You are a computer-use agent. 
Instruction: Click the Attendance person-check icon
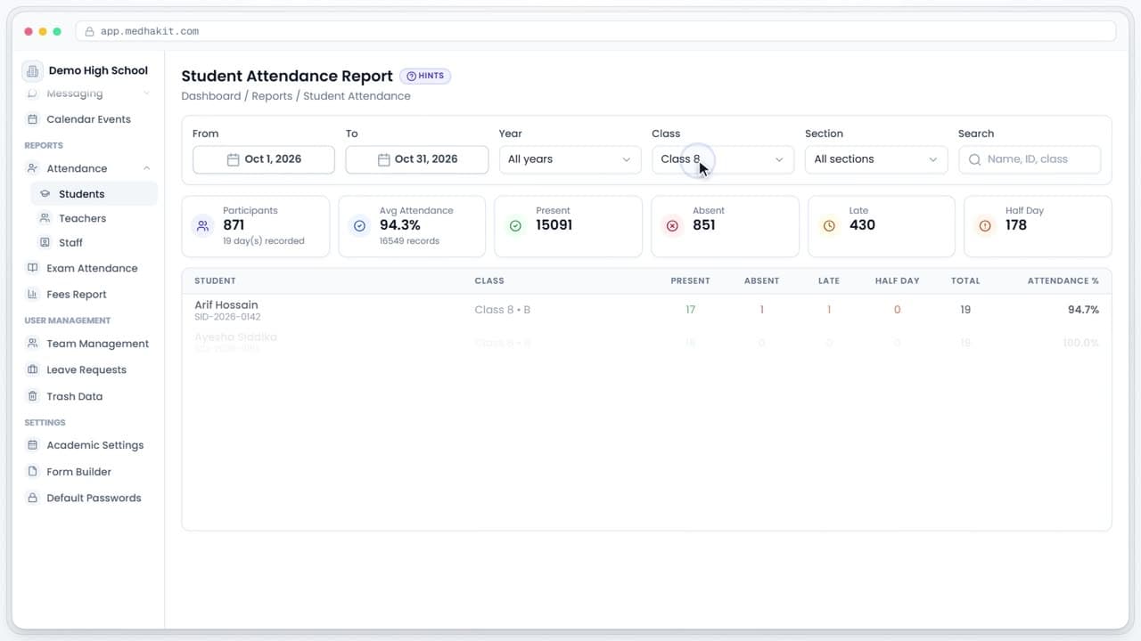[x=33, y=168]
